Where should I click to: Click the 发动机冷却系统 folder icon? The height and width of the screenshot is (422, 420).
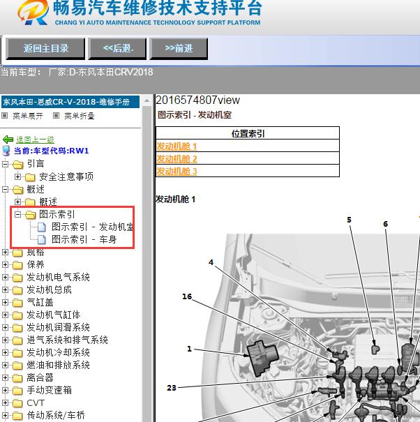17,352
